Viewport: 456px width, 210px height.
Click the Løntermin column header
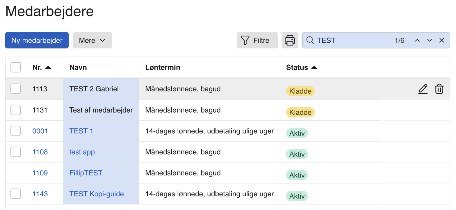163,68
